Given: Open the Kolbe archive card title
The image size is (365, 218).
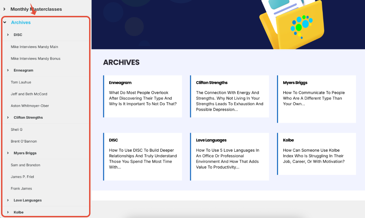Looking at the screenshot, I should (288, 140).
